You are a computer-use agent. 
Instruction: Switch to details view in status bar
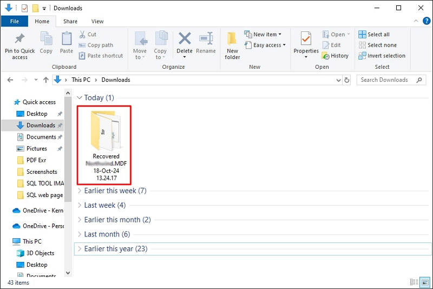click(414, 282)
